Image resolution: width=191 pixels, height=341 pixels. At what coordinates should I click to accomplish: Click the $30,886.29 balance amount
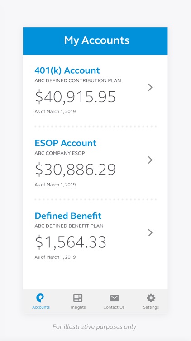point(76,170)
